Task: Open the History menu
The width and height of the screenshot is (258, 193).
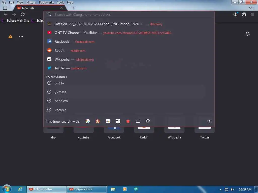Action: (x=31, y=3)
